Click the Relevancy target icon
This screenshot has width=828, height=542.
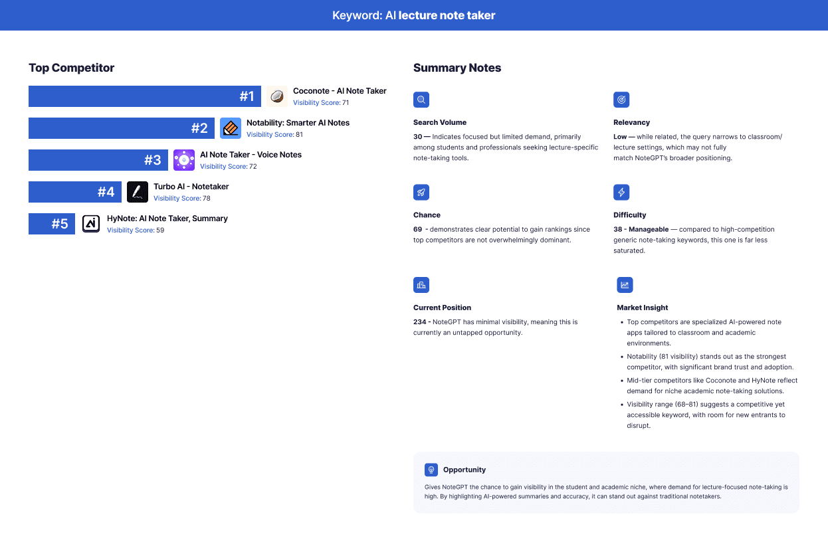click(621, 100)
